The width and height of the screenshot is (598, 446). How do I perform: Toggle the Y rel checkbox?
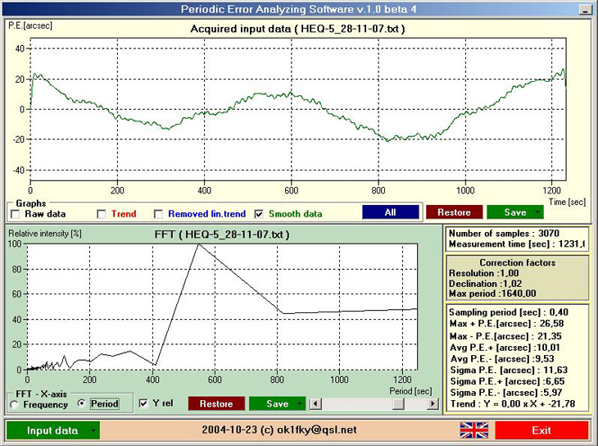[x=143, y=403]
